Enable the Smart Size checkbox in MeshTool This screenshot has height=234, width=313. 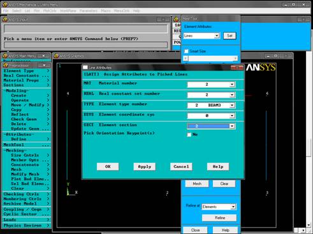point(186,51)
